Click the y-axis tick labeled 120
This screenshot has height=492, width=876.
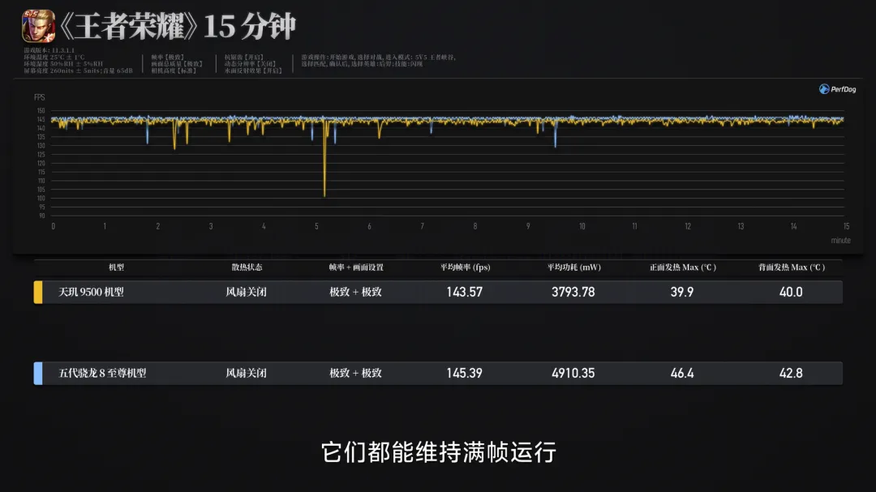pyautogui.click(x=41, y=163)
